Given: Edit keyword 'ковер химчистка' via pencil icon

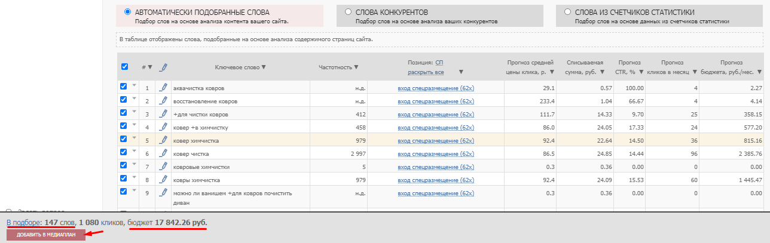Looking at the screenshot, I should 163,140.
